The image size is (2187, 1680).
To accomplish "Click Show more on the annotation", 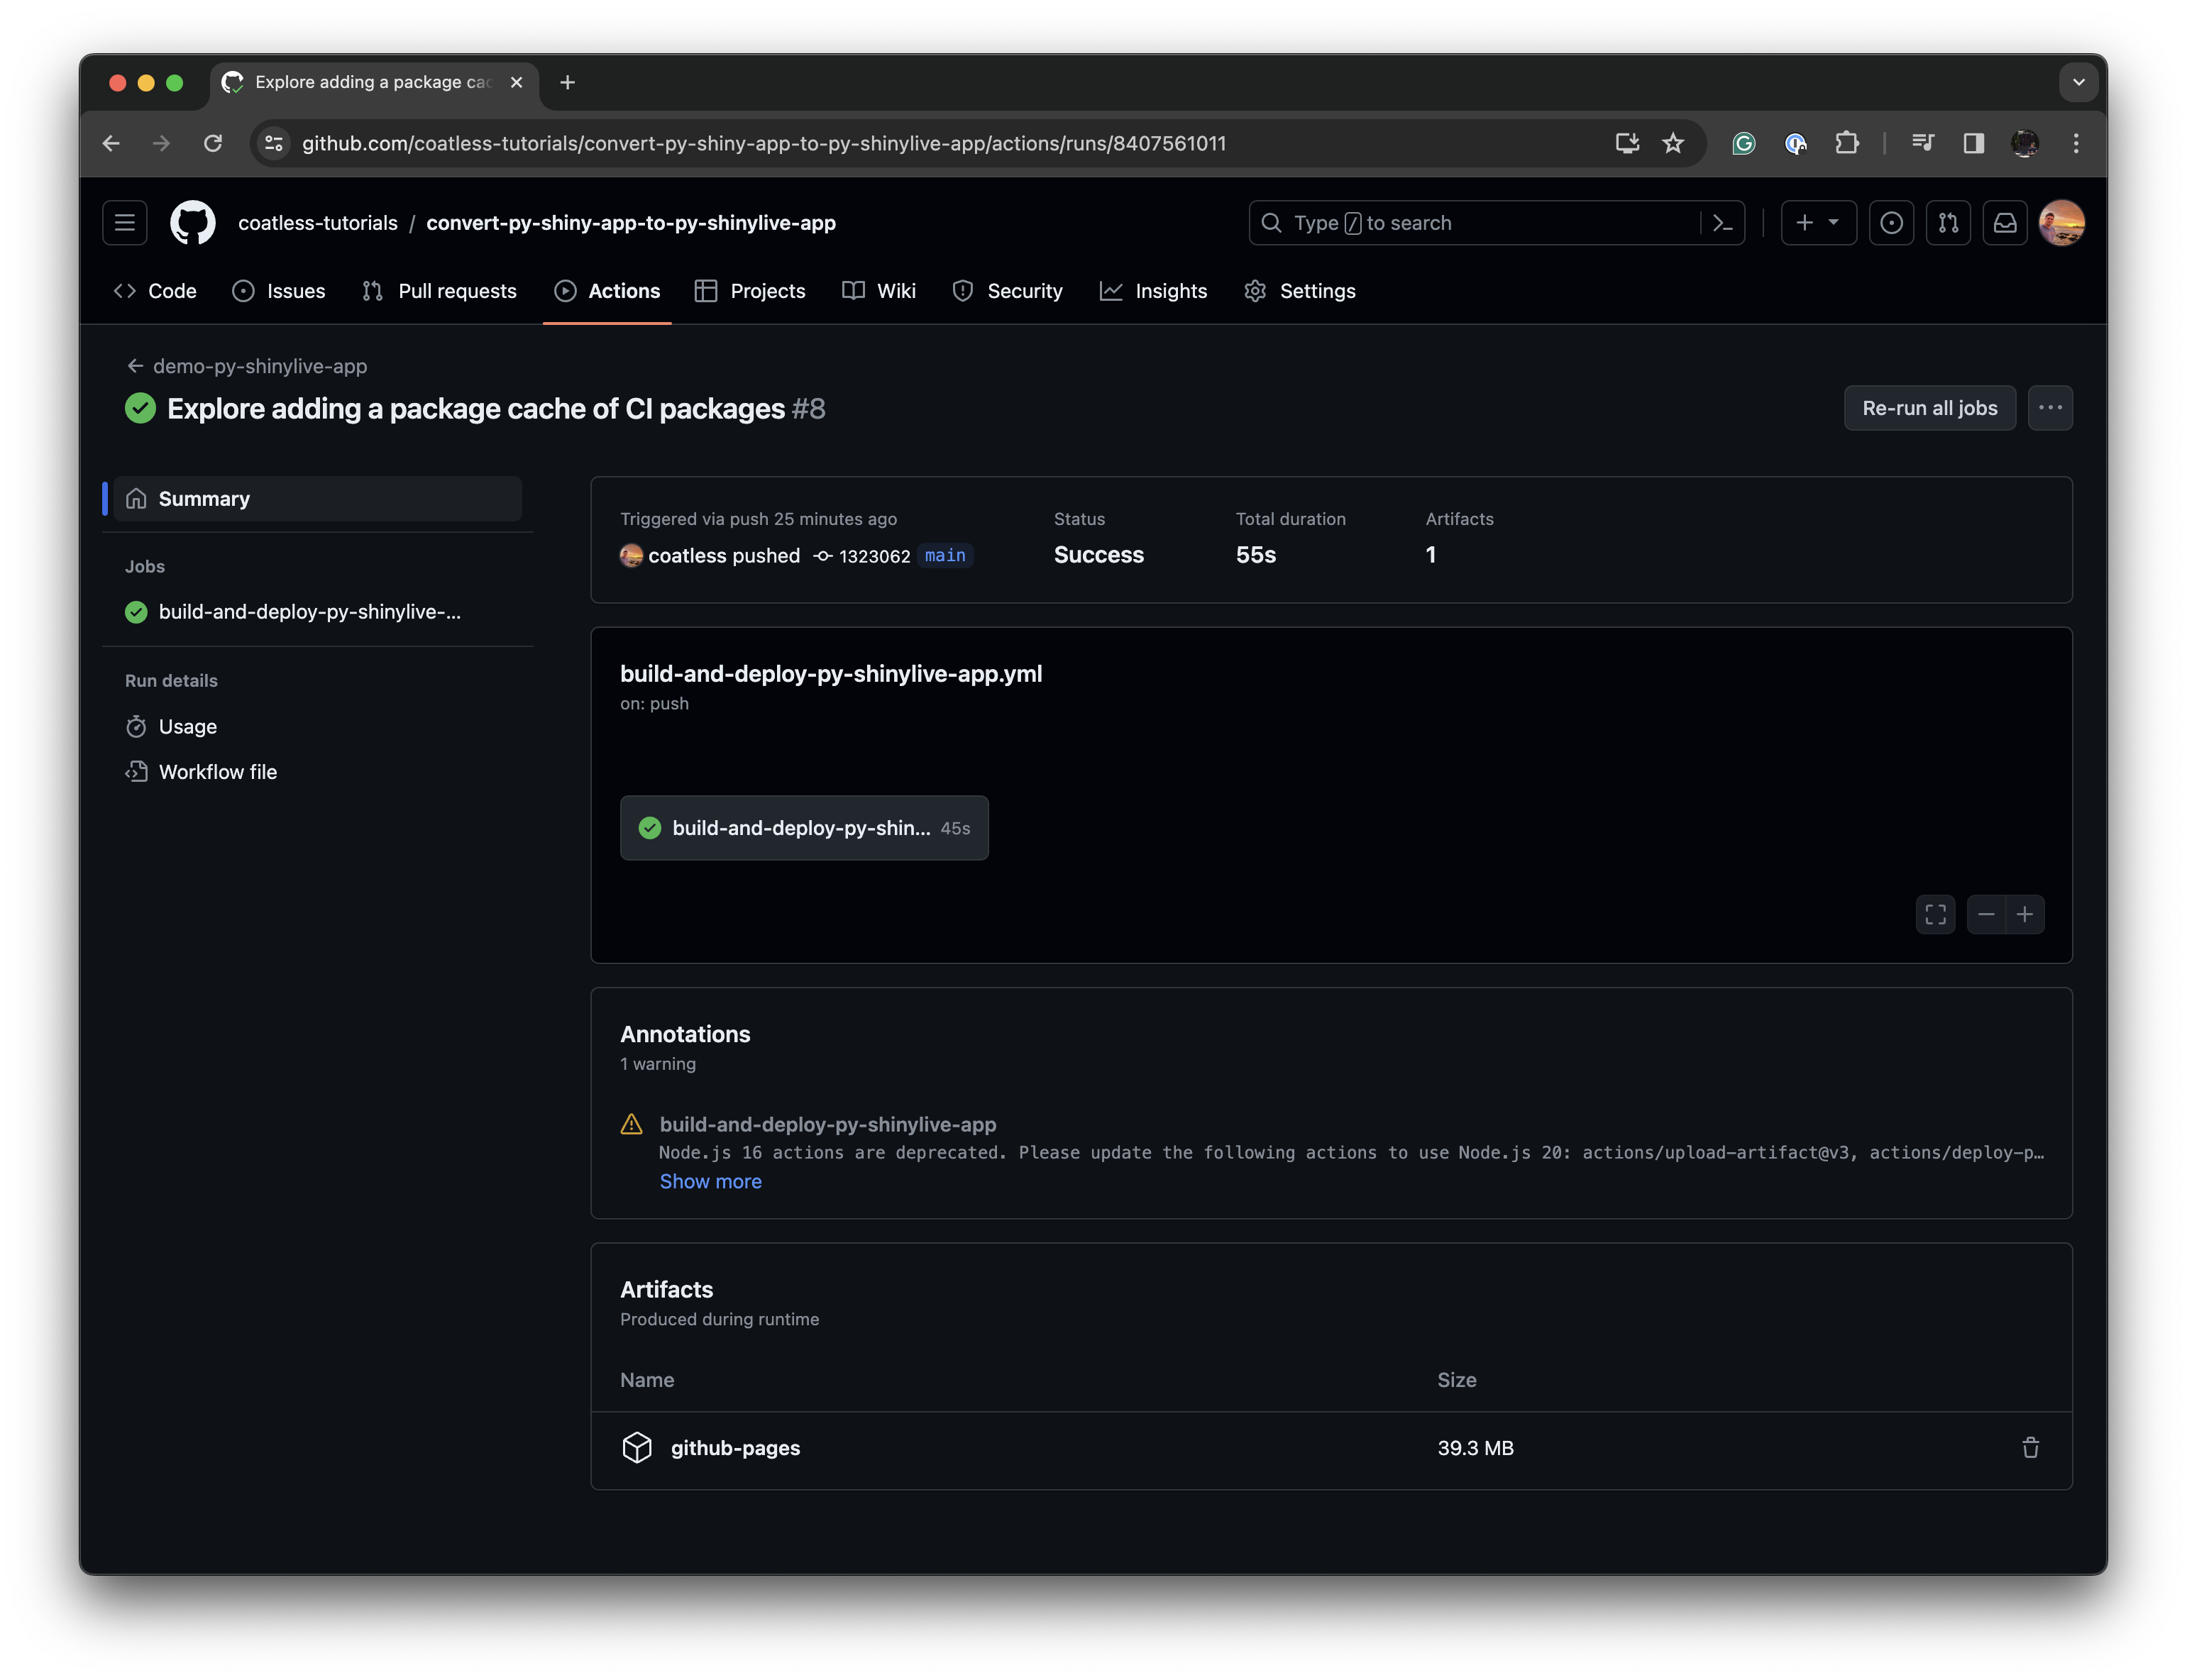I will [x=710, y=1181].
